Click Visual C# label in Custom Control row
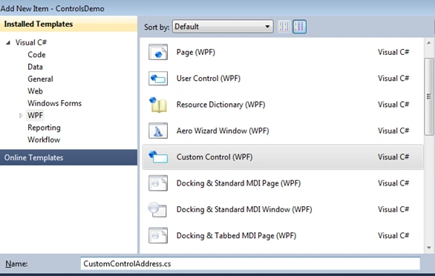 coord(393,157)
